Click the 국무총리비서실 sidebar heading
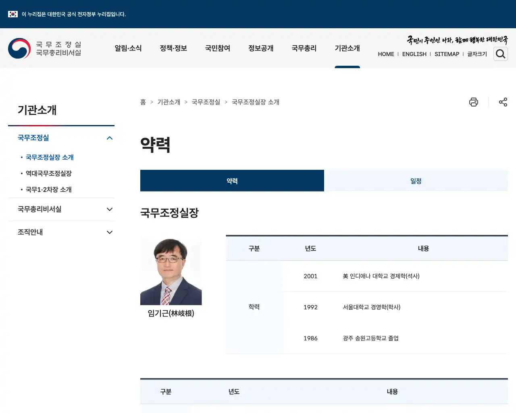The height and width of the screenshot is (413, 516). coord(40,209)
